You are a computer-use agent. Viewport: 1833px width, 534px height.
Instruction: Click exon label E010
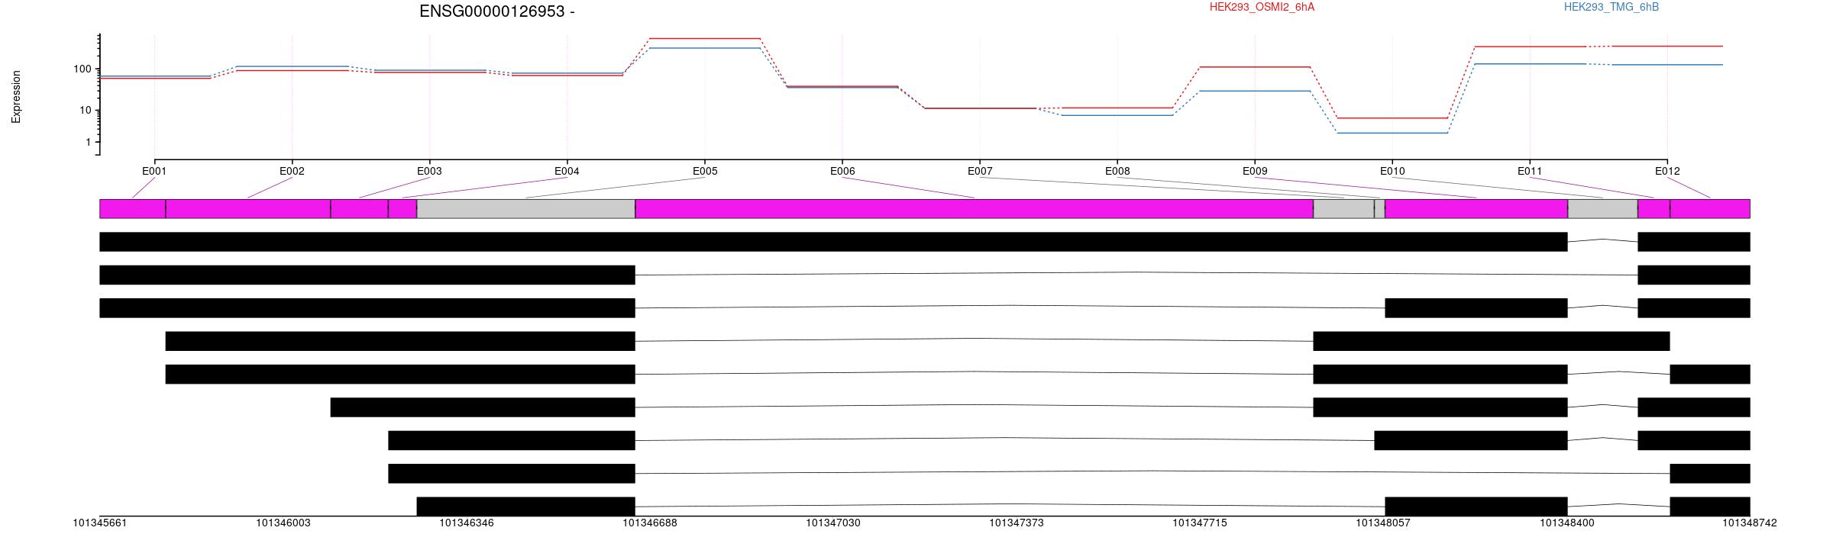(x=1392, y=172)
